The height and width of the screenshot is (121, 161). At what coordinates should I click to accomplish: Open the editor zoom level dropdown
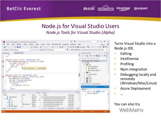(x=5, y=90)
